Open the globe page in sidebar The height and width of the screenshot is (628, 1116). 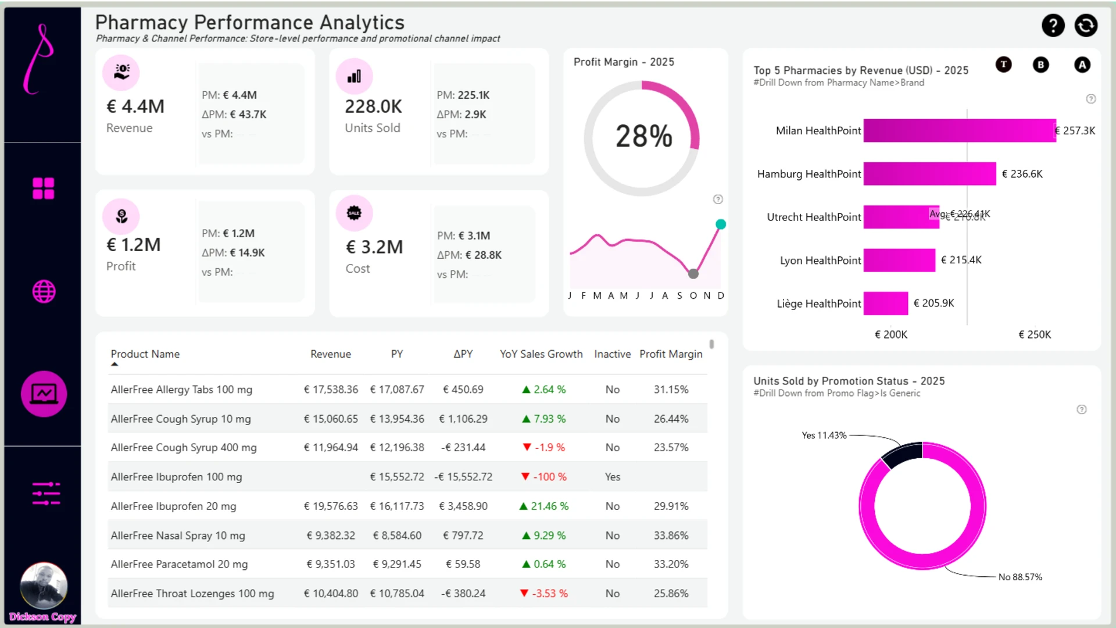point(44,291)
